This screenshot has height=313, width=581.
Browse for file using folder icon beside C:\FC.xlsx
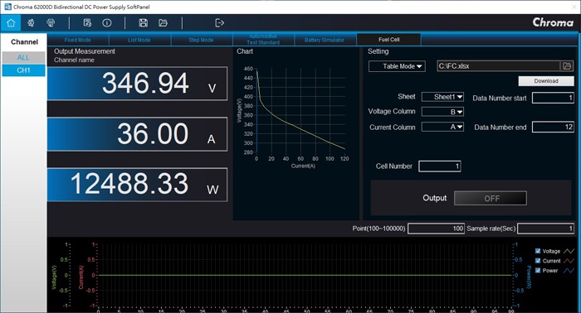(567, 66)
